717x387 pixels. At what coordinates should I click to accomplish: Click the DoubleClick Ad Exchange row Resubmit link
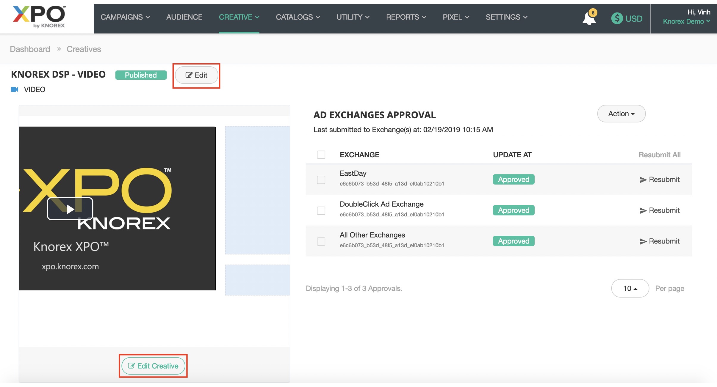pos(660,210)
